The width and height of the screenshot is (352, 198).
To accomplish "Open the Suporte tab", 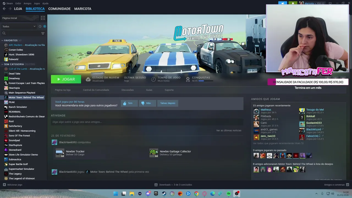I will [169, 90].
